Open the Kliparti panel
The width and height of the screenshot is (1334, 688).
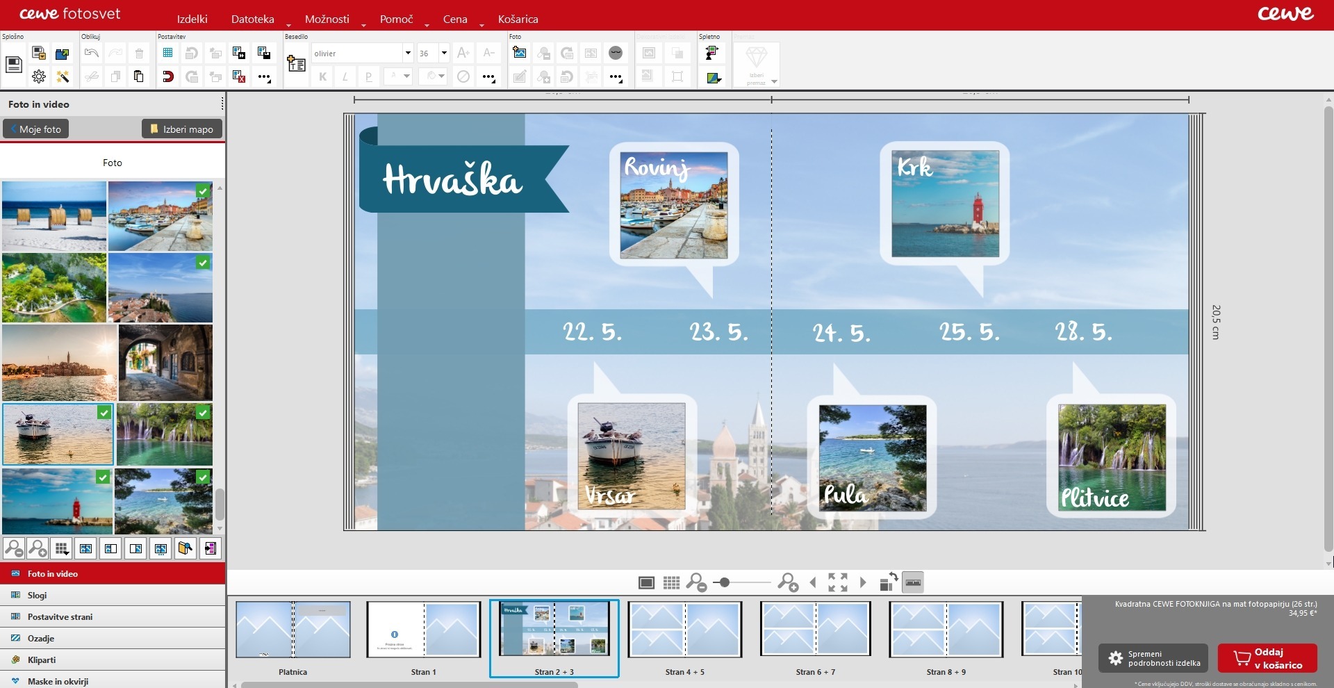pyautogui.click(x=113, y=660)
